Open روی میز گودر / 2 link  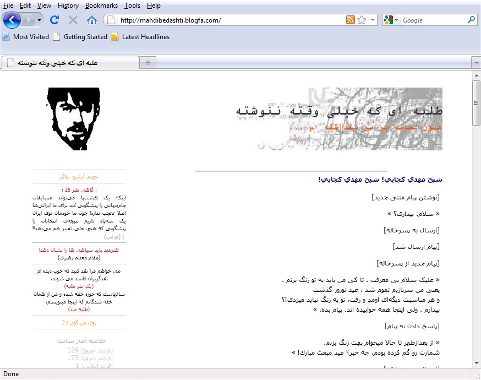pos(79,323)
